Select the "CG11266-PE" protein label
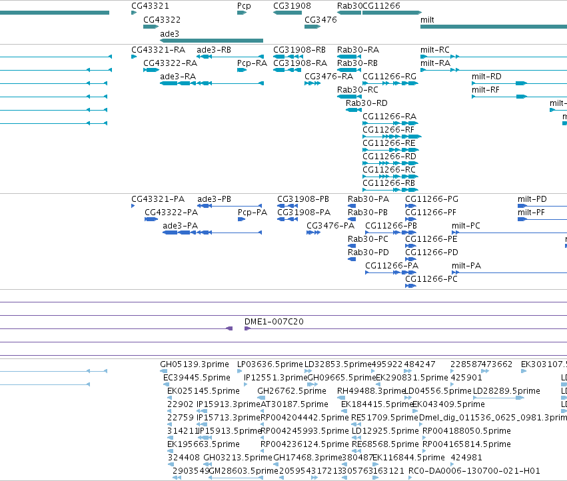The width and height of the screenshot is (567, 481). (x=431, y=239)
